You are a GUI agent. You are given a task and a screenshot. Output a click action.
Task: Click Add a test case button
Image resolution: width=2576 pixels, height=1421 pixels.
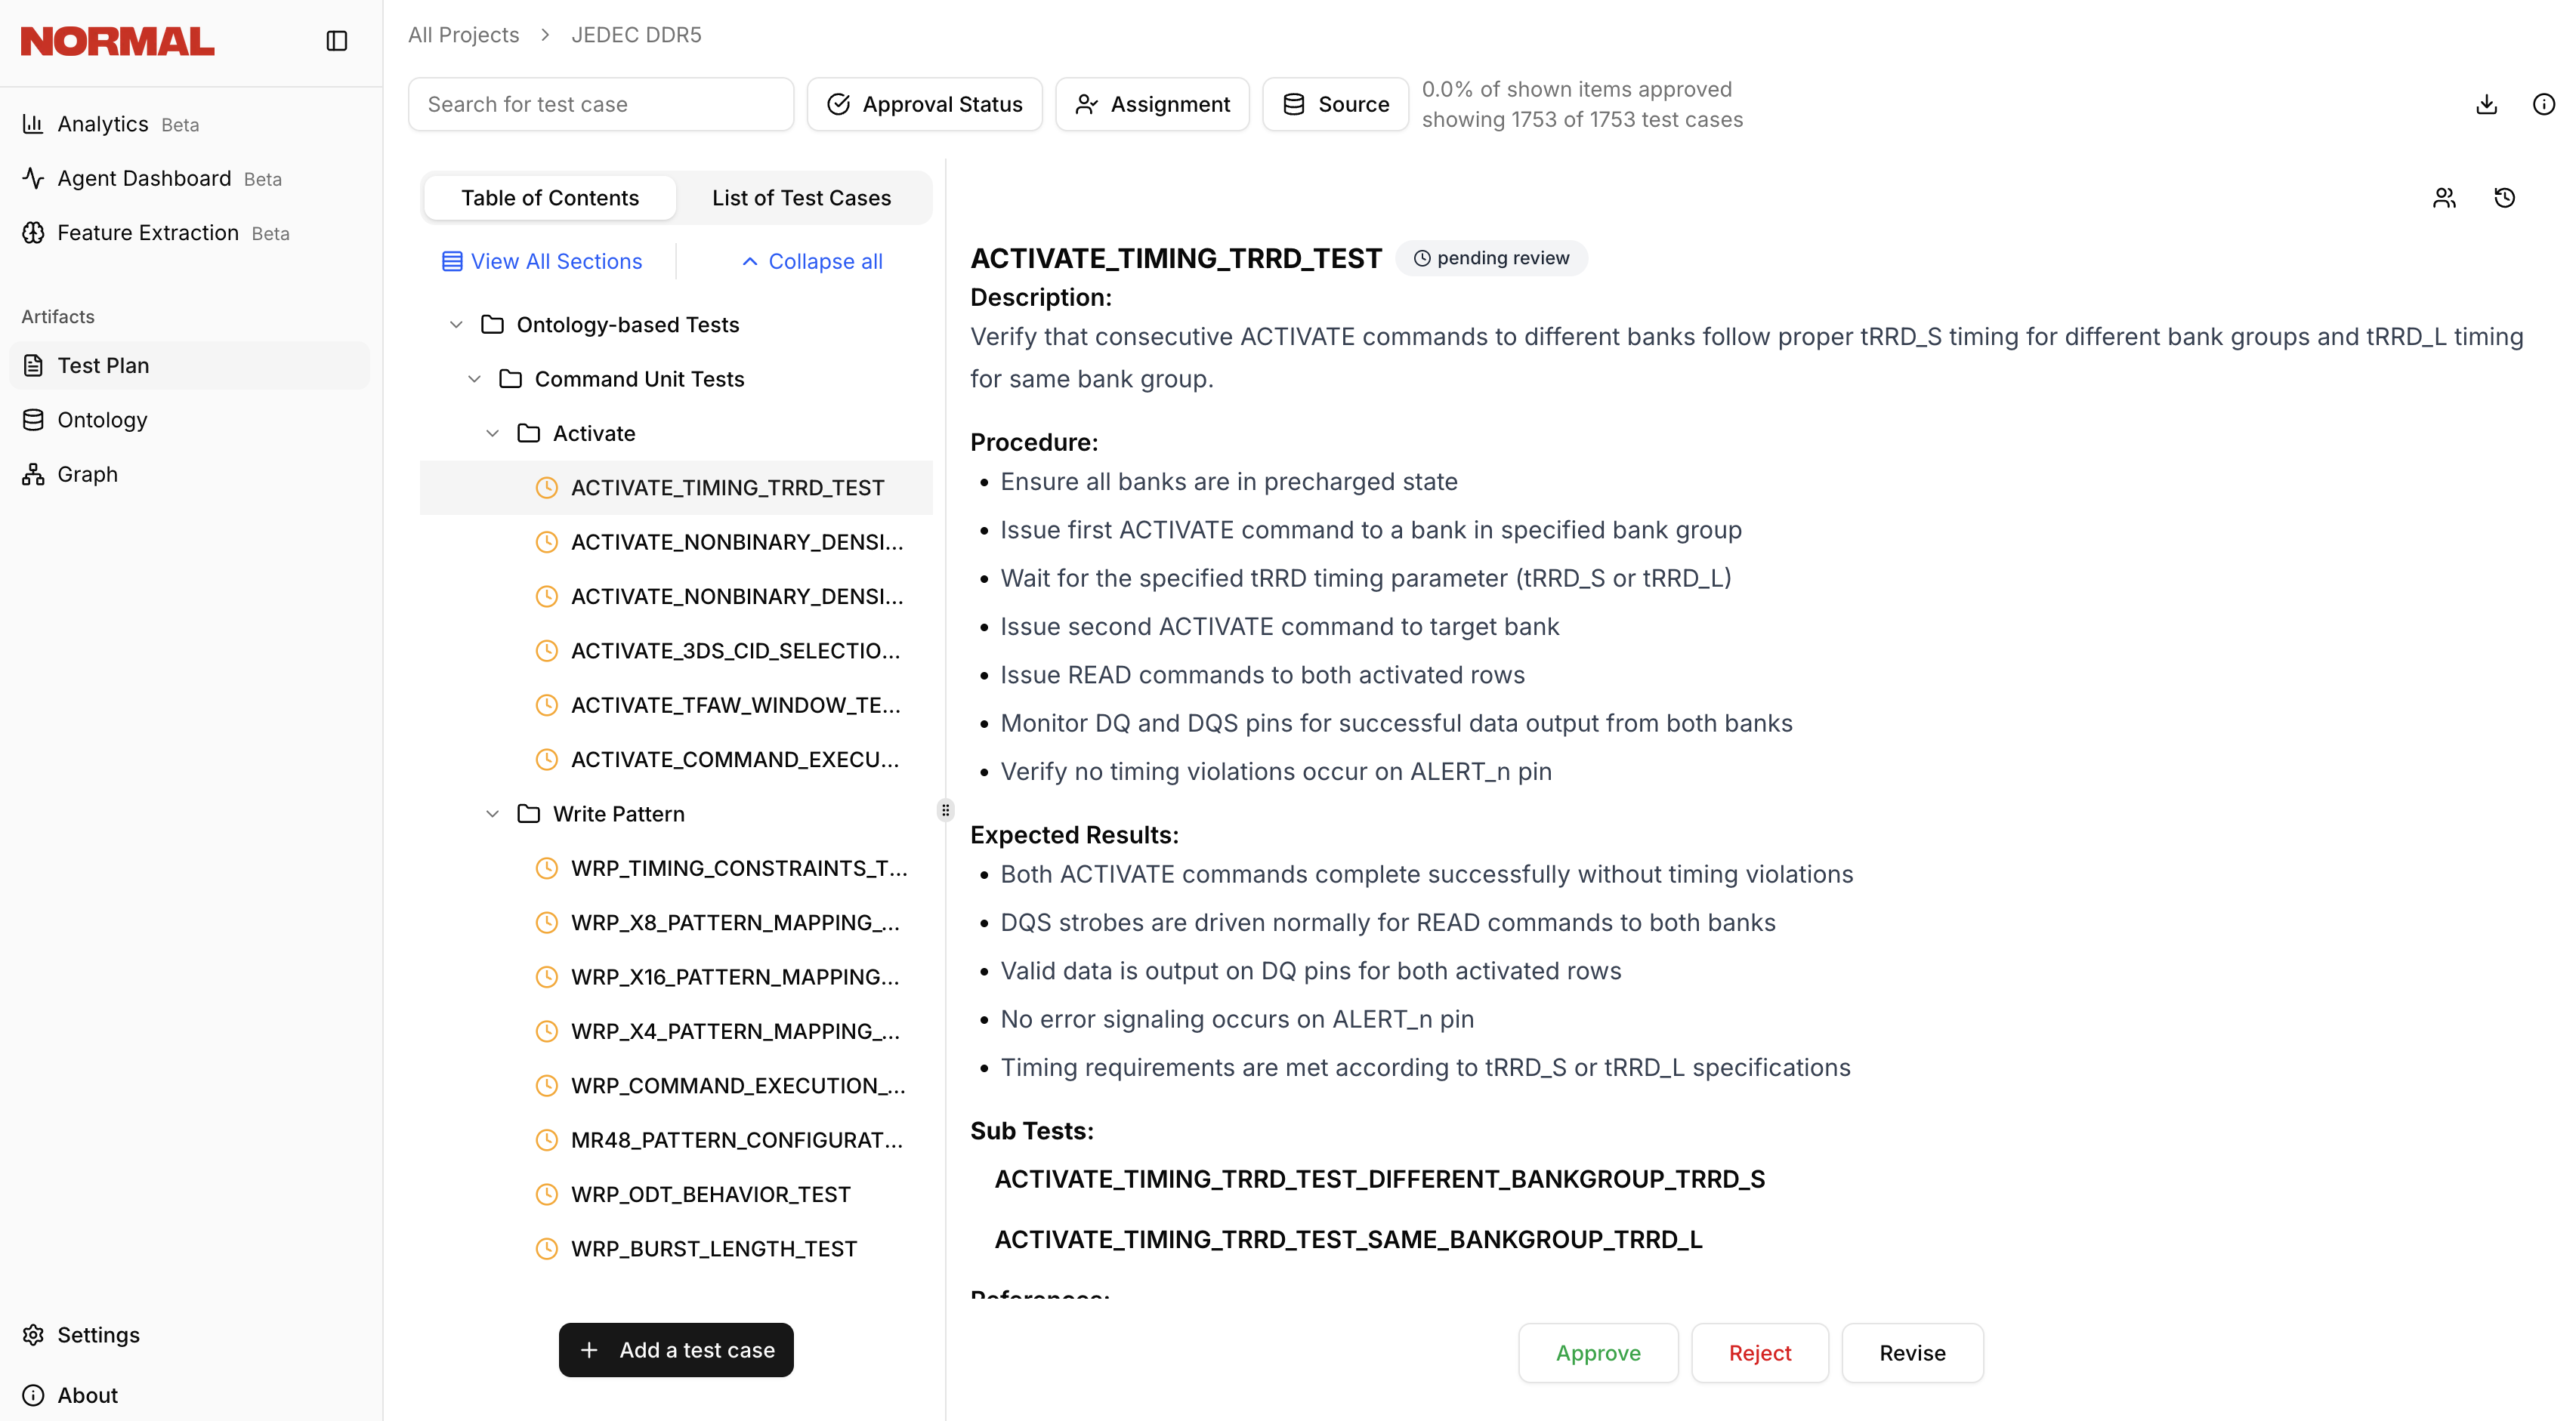676,1349
